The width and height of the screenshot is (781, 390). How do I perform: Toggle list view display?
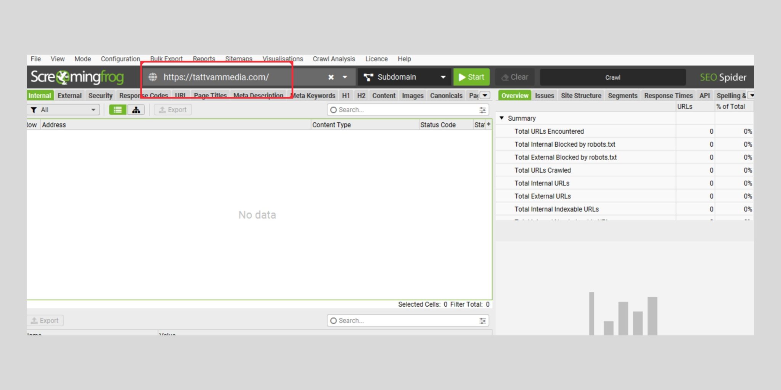pyautogui.click(x=117, y=110)
